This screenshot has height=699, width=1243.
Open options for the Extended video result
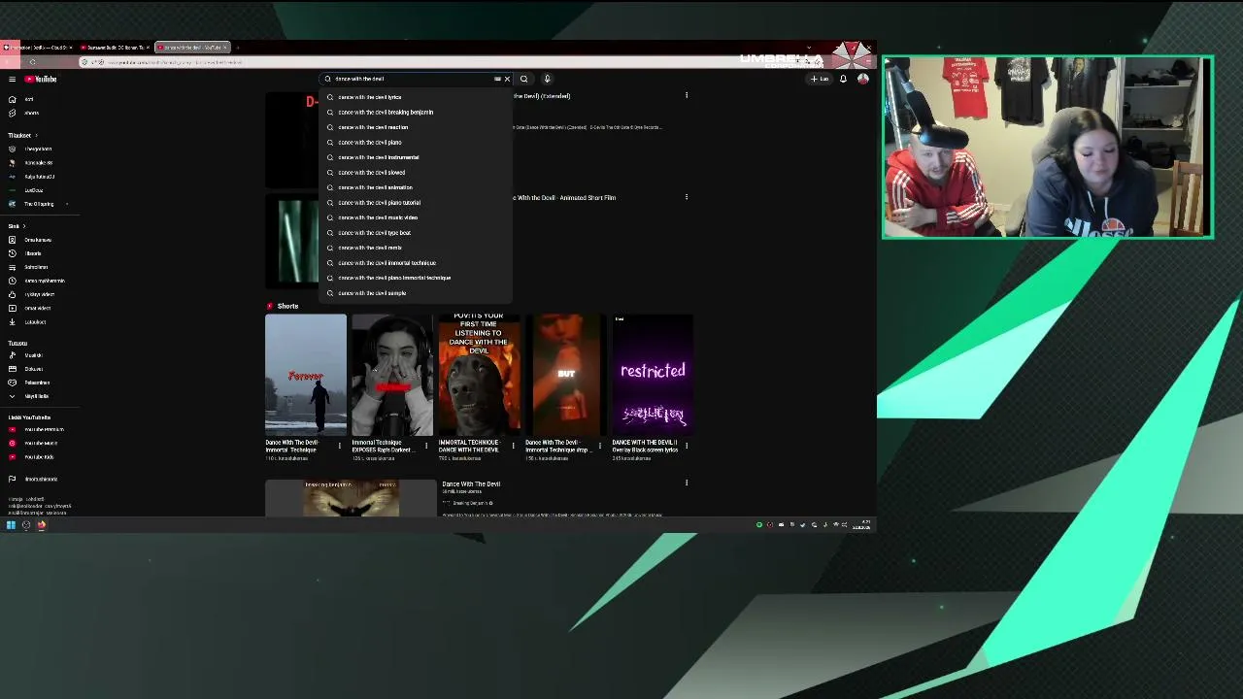[x=687, y=95]
